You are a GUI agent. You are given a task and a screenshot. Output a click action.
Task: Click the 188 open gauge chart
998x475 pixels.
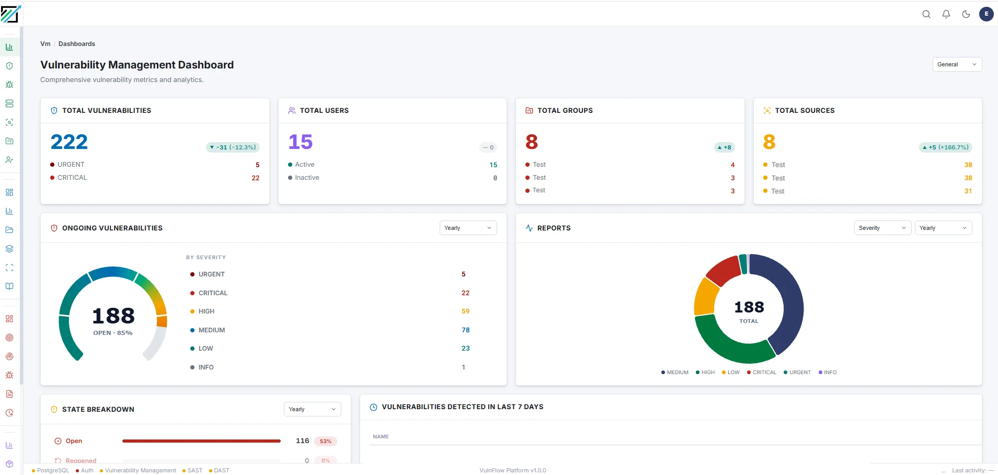(113, 314)
